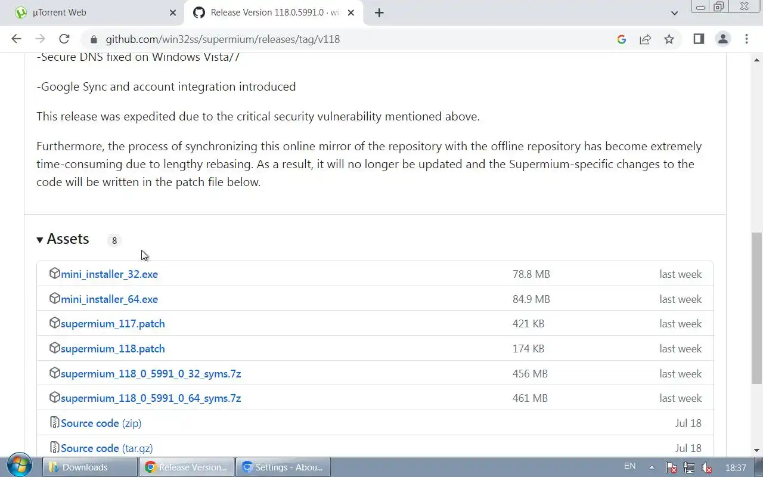This screenshot has height=477, width=763.
Task: Select the Release Version 118.0.5991.0 tab
Action: click(x=274, y=13)
